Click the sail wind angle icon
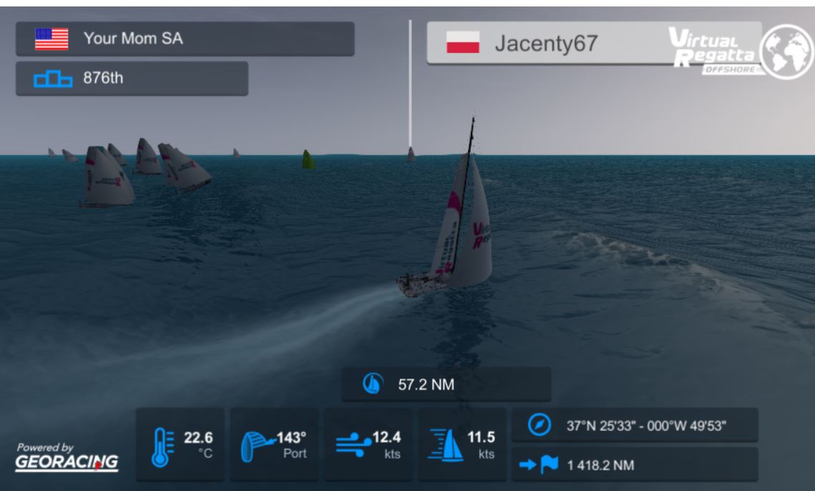815x491 pixels. tap(258, 446)
